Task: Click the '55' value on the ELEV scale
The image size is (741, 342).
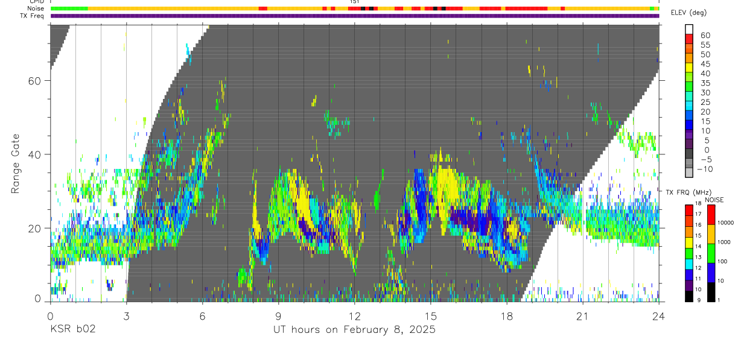Action: tap(705, 45)
